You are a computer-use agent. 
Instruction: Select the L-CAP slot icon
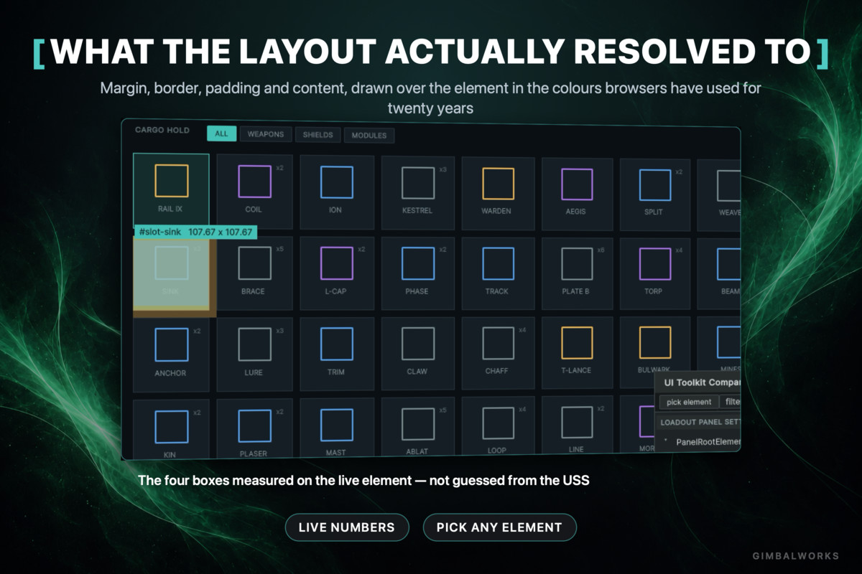click(337, 263)
